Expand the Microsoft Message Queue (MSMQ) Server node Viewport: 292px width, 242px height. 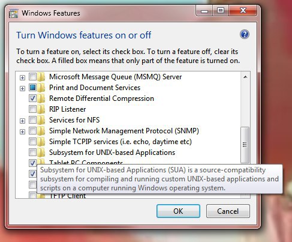(x=22, y=77)
